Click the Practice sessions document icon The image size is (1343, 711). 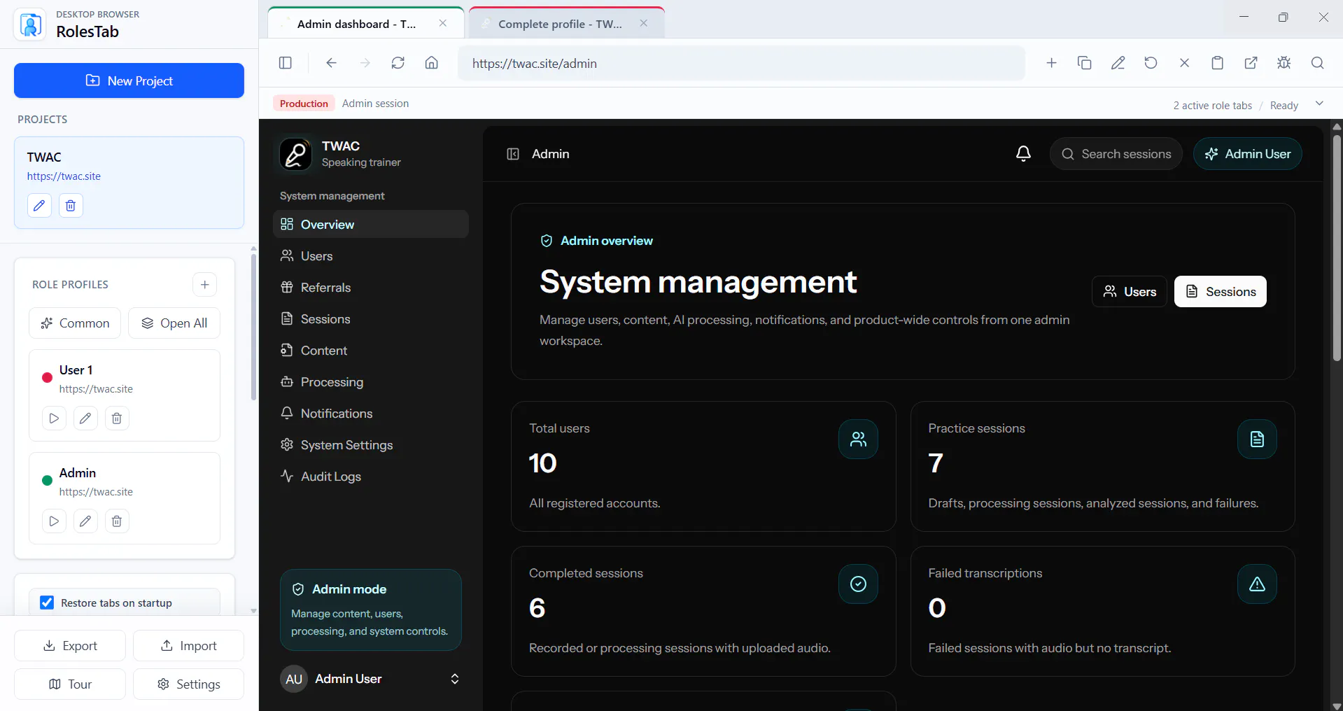pos(1257,439)
